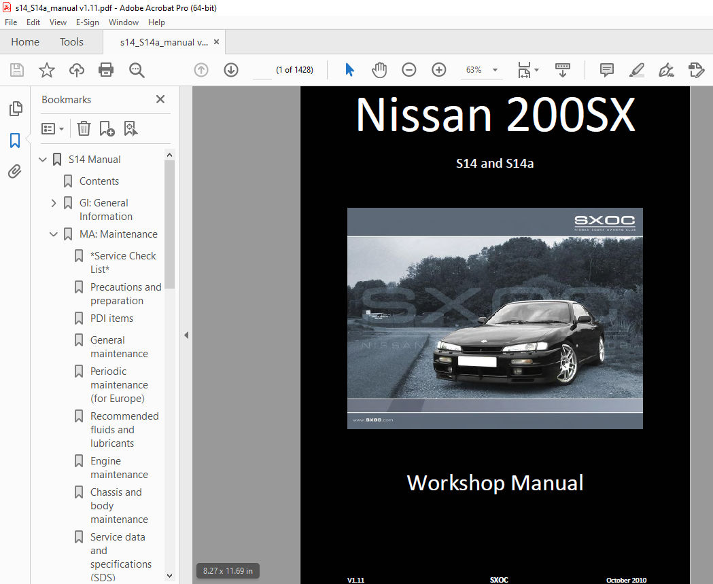Expand the GI: General Information bookmark

tap(54, 203)
